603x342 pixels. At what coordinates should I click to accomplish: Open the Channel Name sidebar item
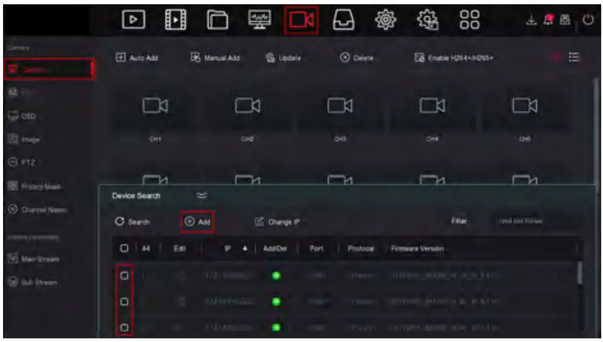pos(38,210)
